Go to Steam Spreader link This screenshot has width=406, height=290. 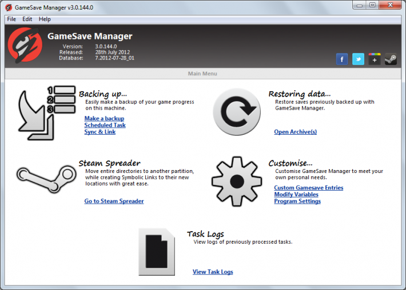114,201
